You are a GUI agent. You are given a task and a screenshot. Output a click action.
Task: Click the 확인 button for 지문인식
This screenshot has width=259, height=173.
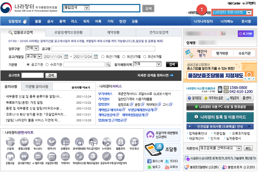(248, 148)
